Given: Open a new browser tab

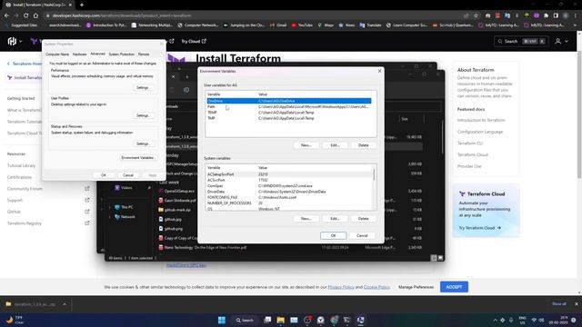Looking at the screenshot, I should [x=82, y=5].
